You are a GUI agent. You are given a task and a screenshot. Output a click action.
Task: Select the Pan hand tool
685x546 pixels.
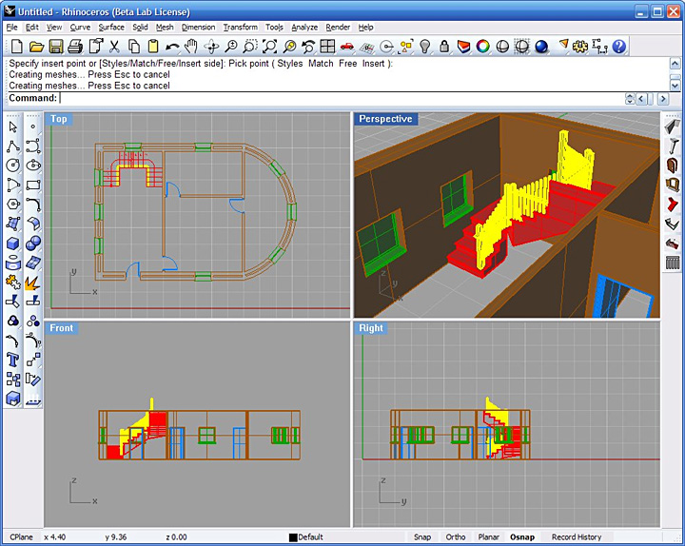191,47
